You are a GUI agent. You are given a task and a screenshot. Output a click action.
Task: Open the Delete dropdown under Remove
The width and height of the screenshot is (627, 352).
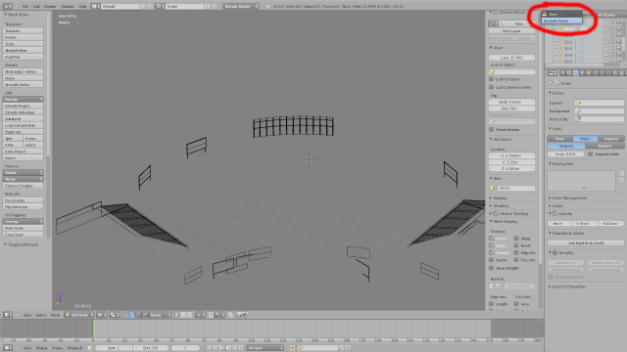pos(24,172)
